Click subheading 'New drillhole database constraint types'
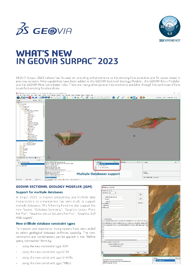Viewport: 196px width, 278px height. (45, 224)
